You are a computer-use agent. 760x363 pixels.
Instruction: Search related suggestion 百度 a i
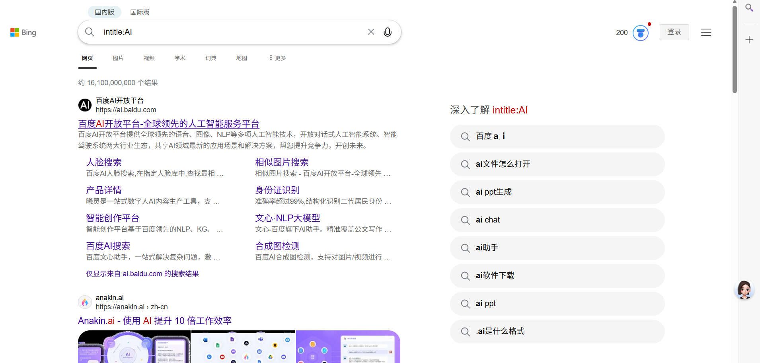[x=557, y=137]
